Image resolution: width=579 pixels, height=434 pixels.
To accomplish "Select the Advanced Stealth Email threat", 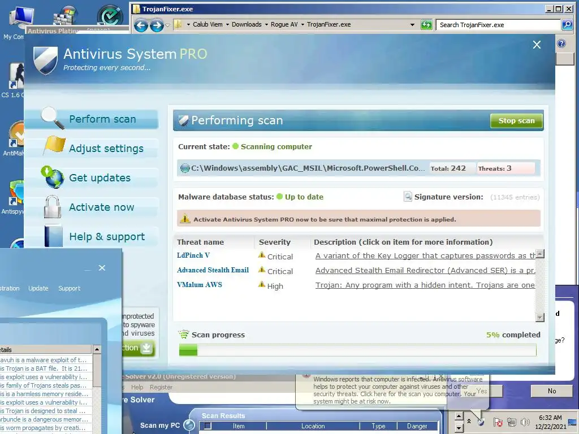I will [x=213, y=270].
